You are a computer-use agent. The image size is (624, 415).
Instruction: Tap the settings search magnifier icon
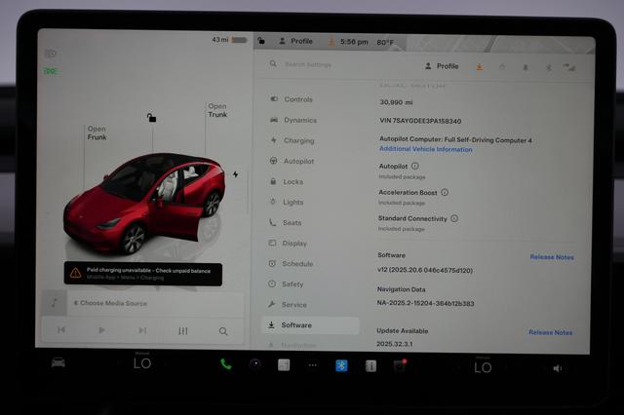click(x=273, y=63)
